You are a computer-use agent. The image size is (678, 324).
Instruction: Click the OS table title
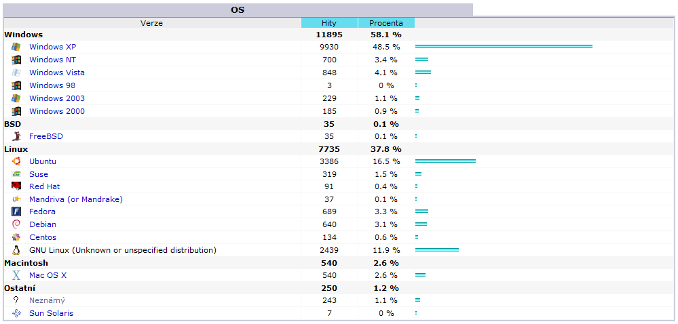pyautogui.click(x=238, y=10)
